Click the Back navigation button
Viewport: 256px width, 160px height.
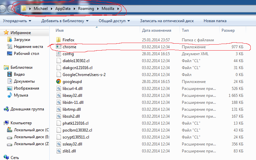click(3, 9)
